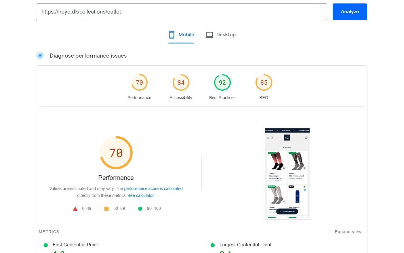Jump to Accessibility score gauge 84
This screenshot has width=404, height=253.
pos(181,83)
